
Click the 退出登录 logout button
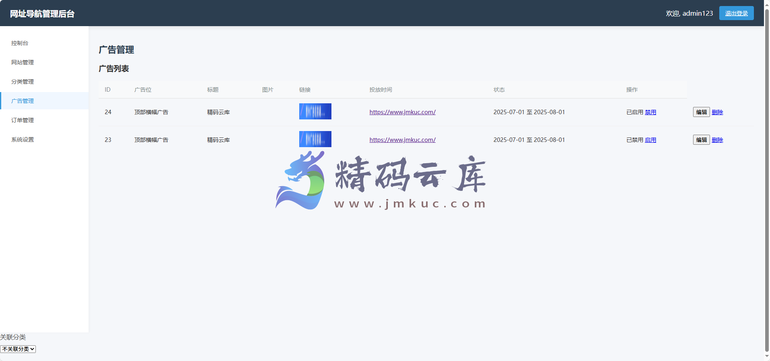coord(736,13)
